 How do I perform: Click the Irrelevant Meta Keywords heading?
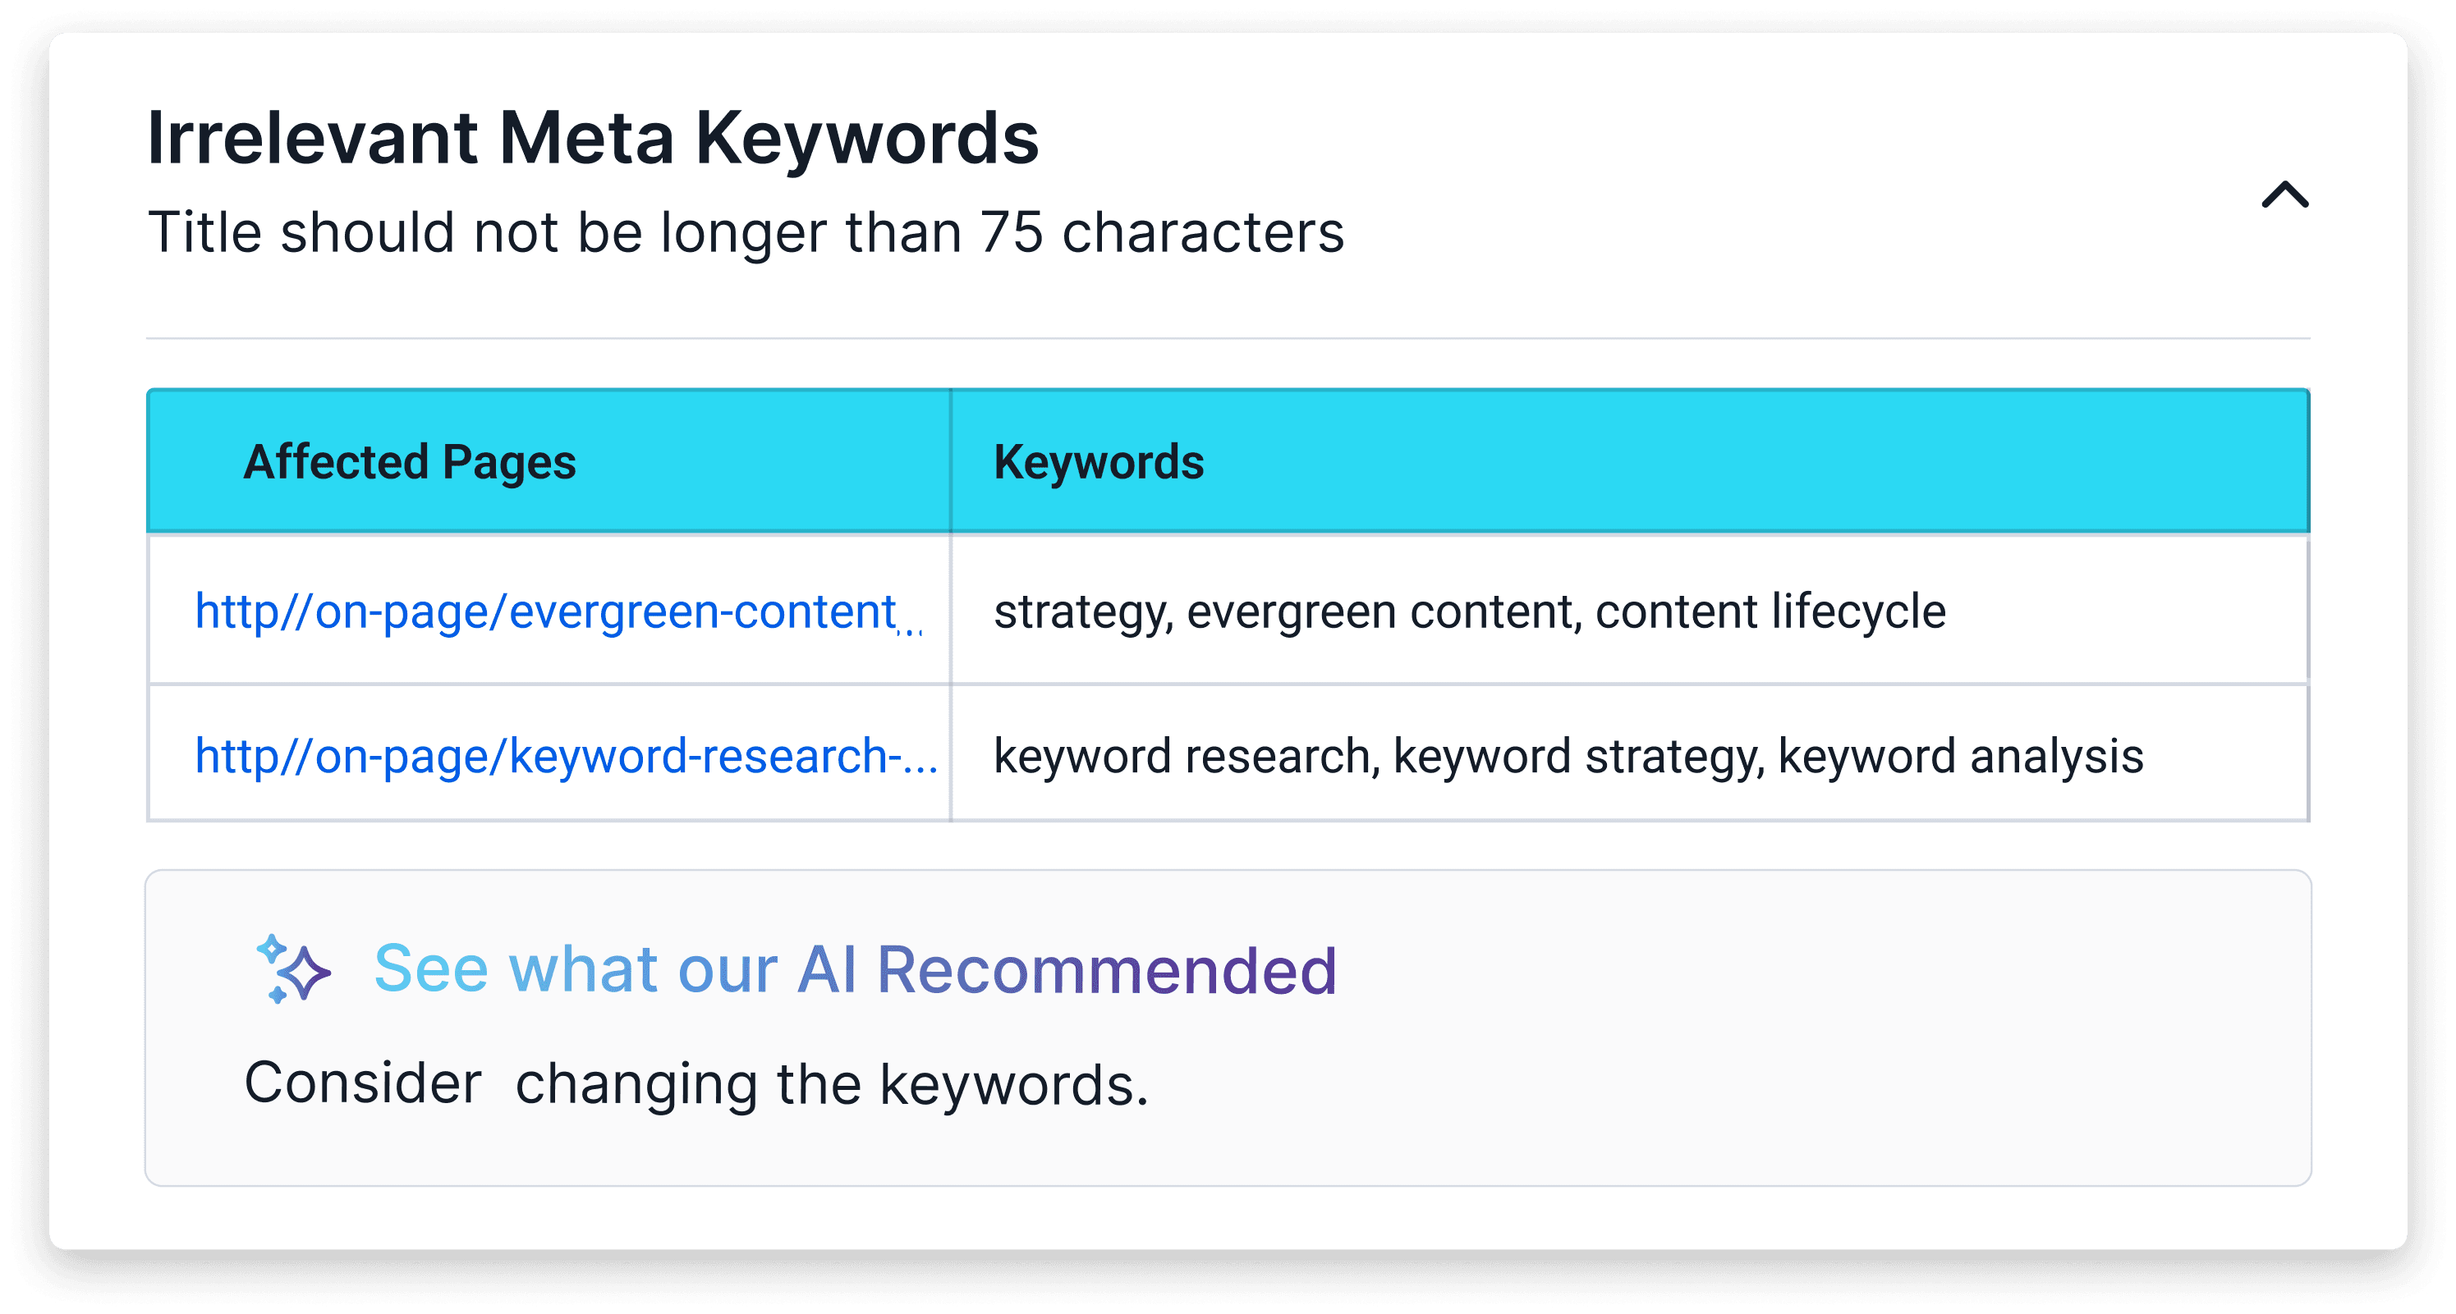tap(592, 138)
